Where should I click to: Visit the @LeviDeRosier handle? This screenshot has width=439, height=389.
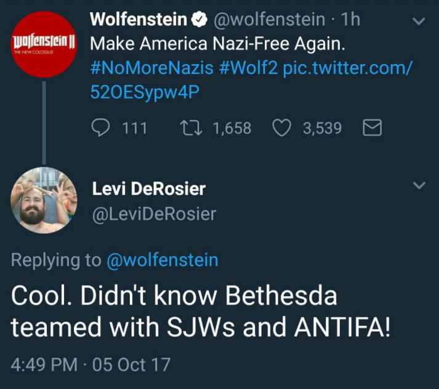[x=154, y=214]
